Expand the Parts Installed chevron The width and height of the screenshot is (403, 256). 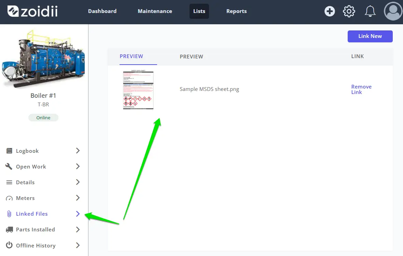(x=78, y=229)
